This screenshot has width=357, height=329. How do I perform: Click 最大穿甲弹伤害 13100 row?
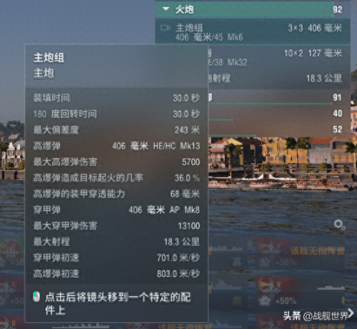(116, 226)
